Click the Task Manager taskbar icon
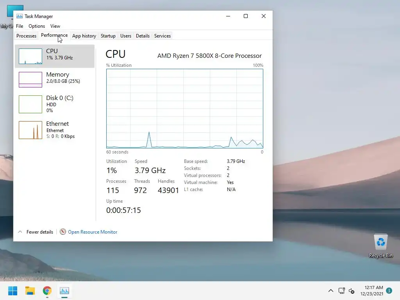The width and height of the screenshot is (400, 300). (x=64, y=291)
